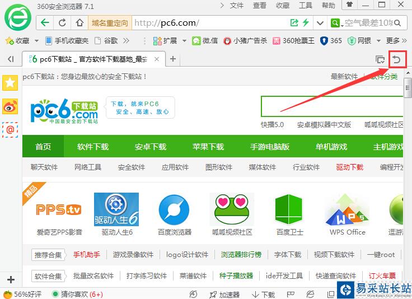Open 浏览器排行榜 link
Image resolution: width=412 pixels, height=299 pixels.
point(241,254)
